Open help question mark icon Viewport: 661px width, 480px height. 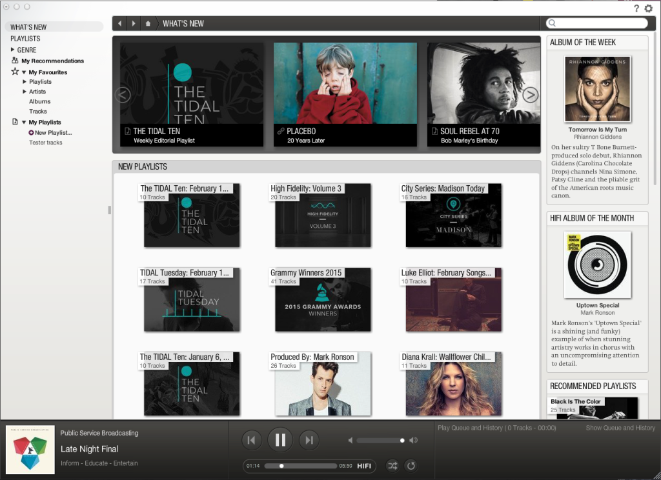[x=636, y=8]
